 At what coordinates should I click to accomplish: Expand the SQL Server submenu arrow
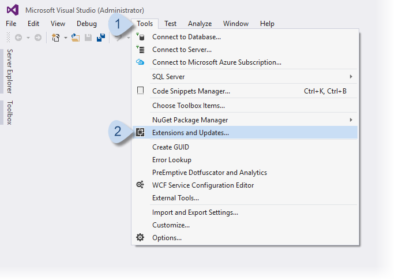[x=351, y=77]
